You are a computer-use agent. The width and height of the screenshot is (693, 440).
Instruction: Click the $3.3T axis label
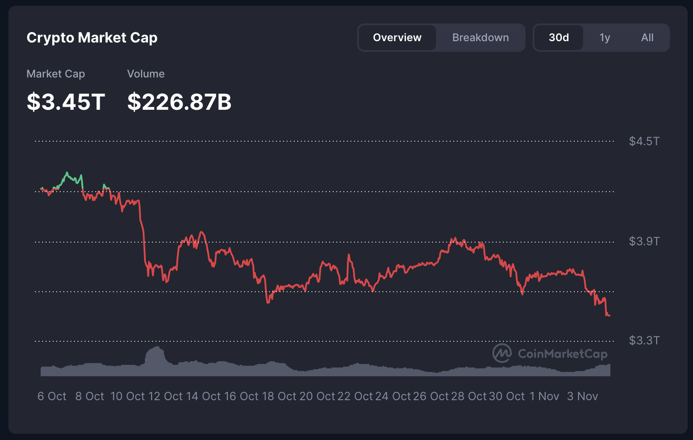pos(644,340)
